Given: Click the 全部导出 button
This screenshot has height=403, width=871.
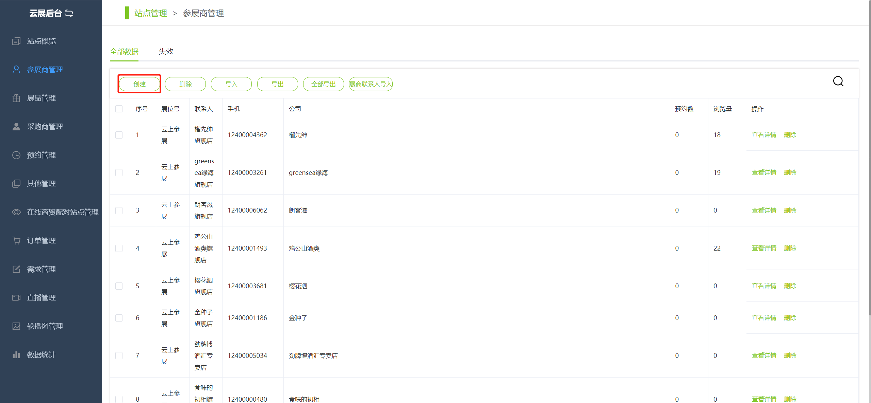Looking at the screenshot, I should pos(324,84).
